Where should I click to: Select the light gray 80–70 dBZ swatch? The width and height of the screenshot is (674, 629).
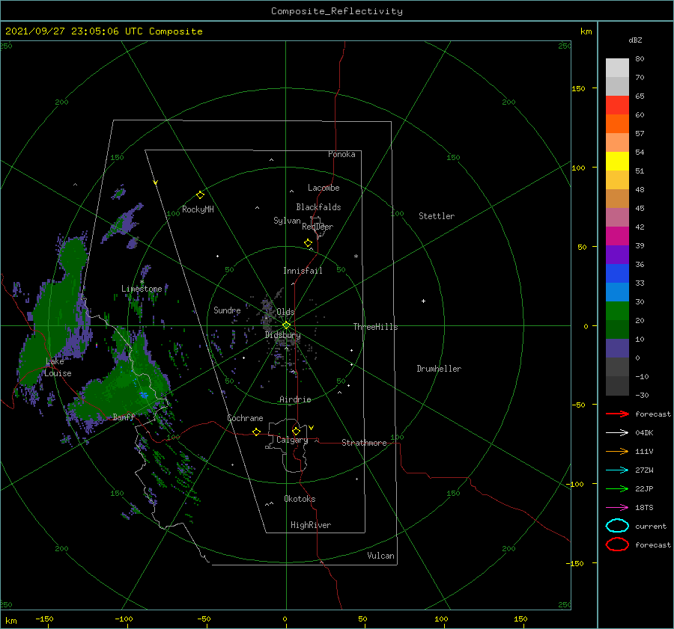[x=617, y=68]
